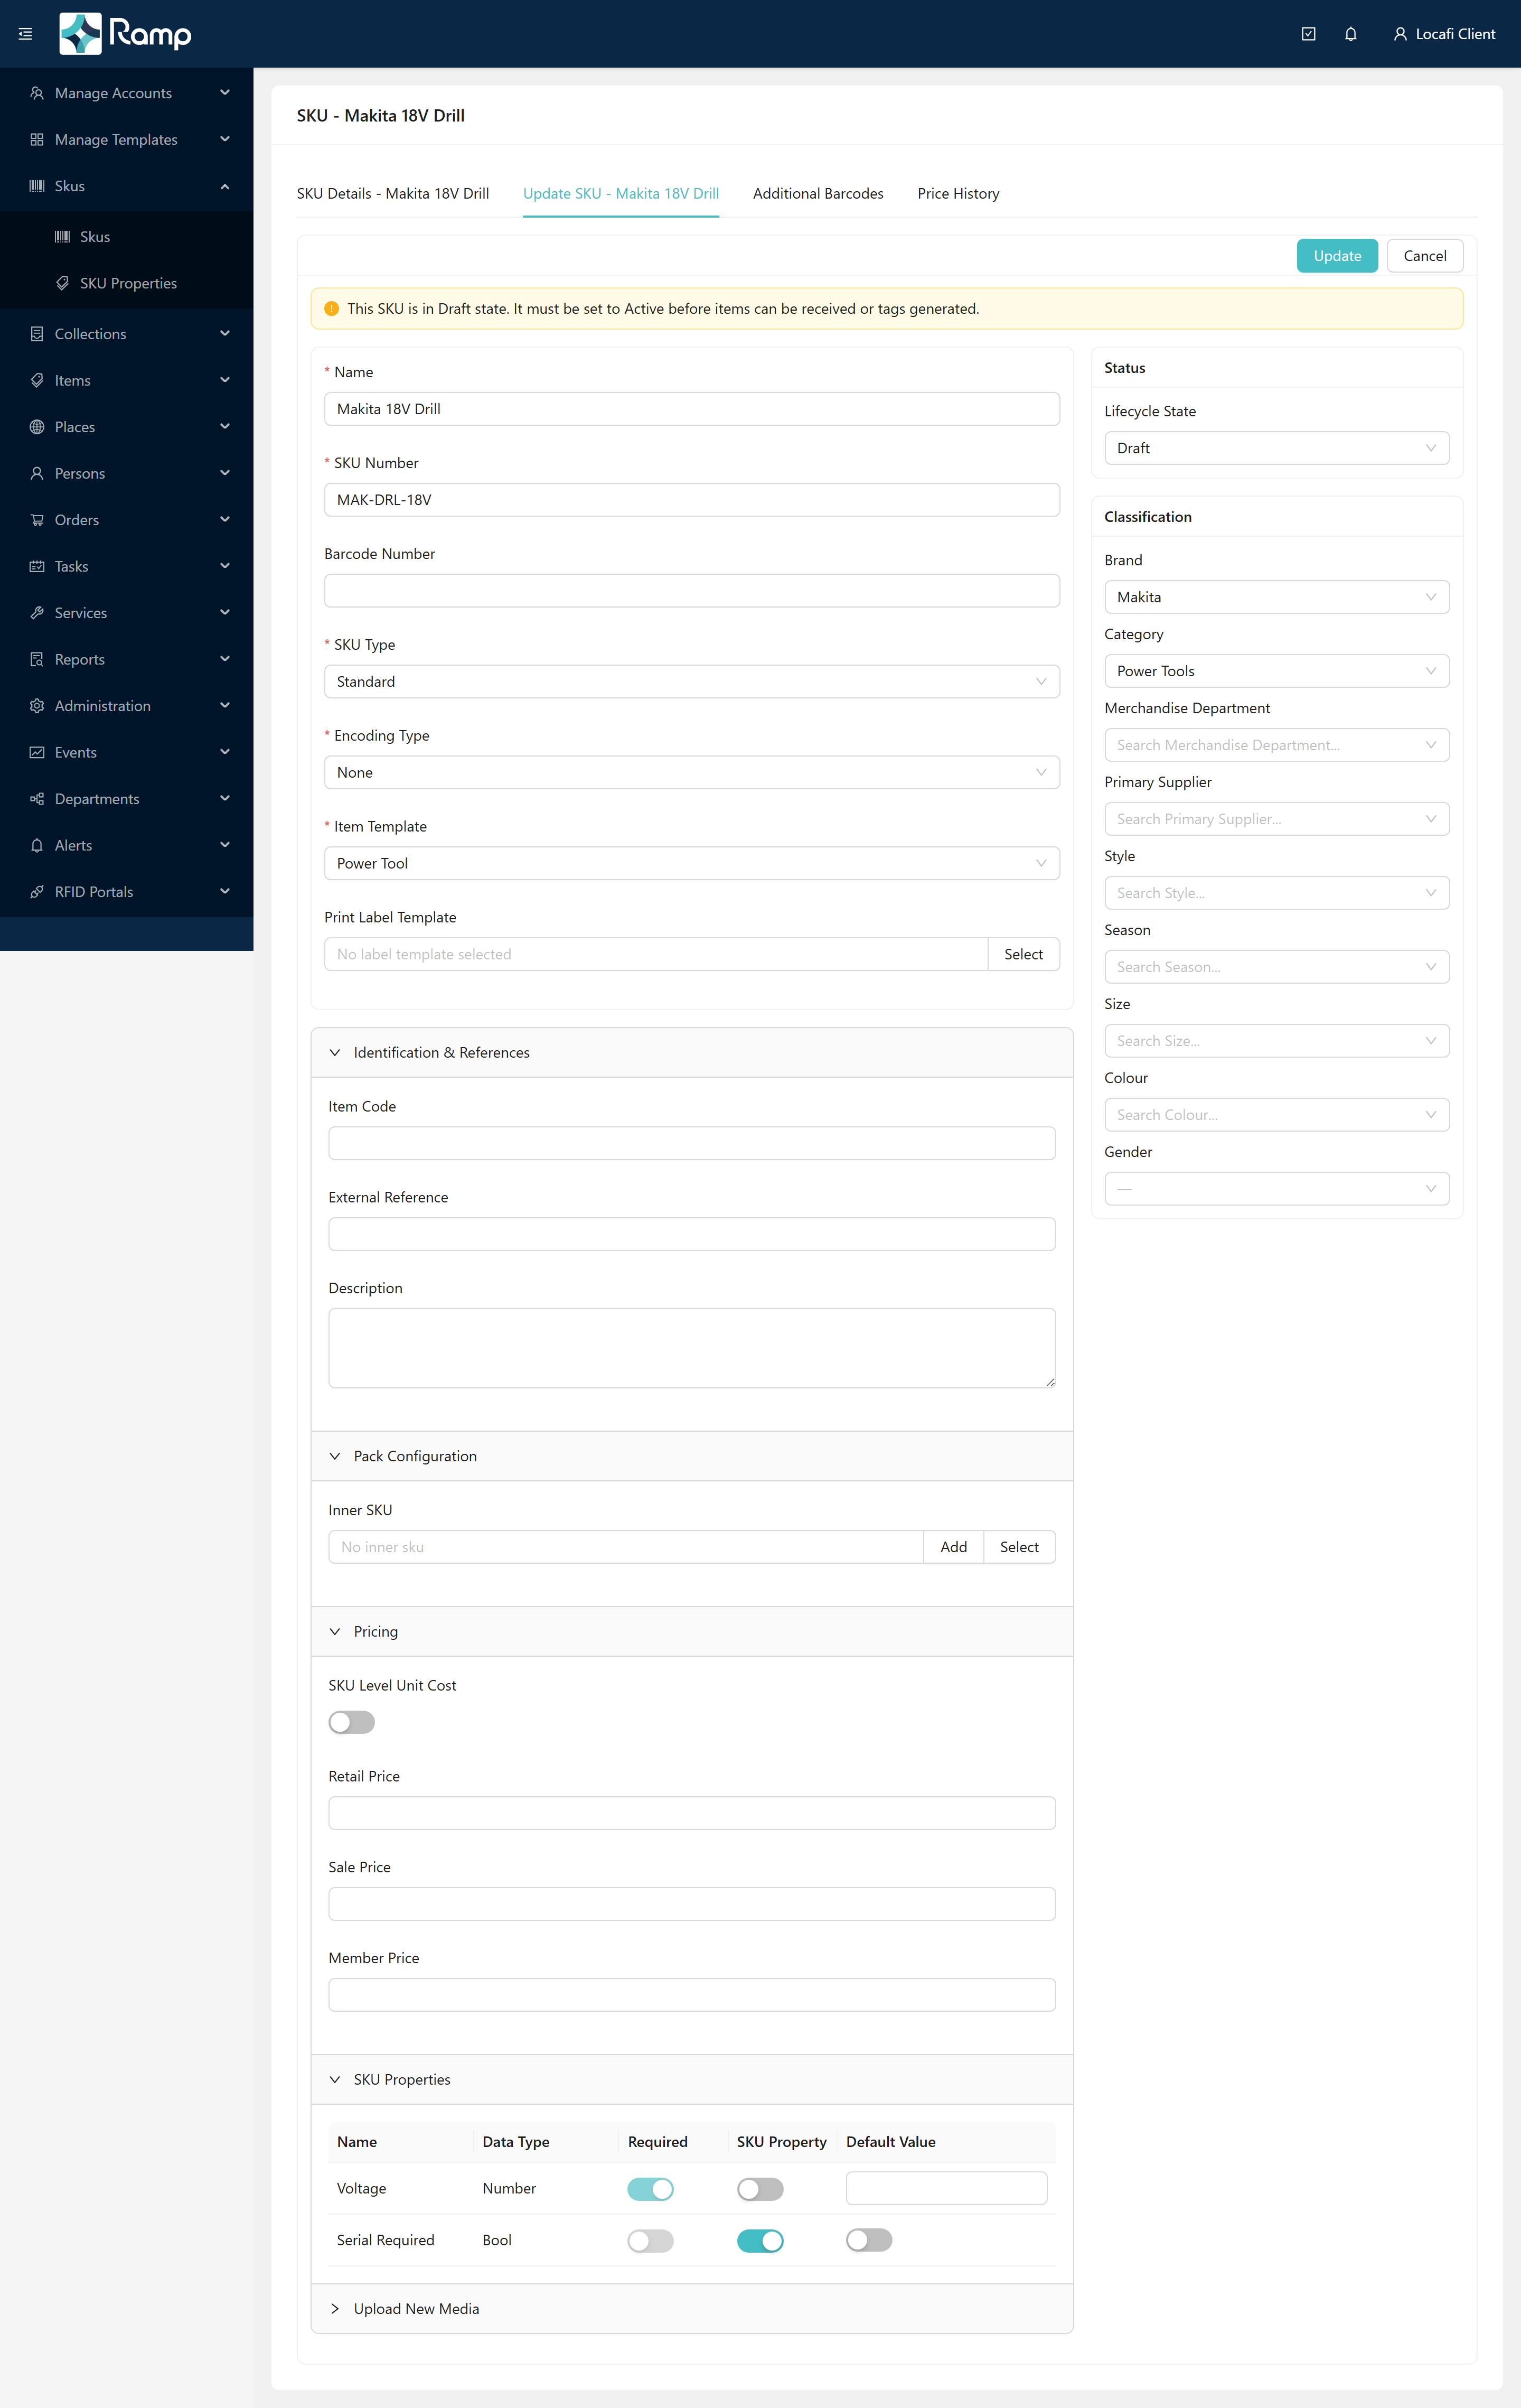The width and height of the screenshot is (1521, 2408).
Task: Open the Item Template dropdown
Action: click(x=691, y=864)
